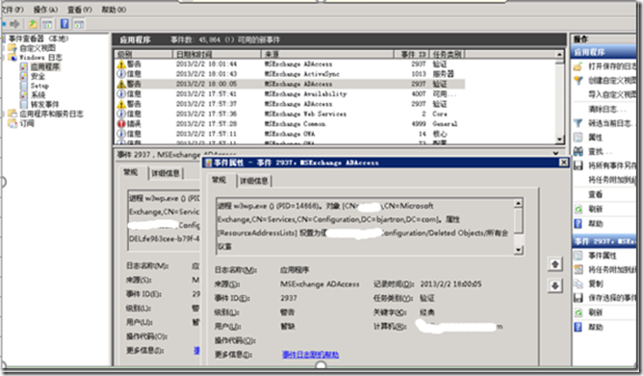Select warning event at 17:57:37

(x=290, y=104)
